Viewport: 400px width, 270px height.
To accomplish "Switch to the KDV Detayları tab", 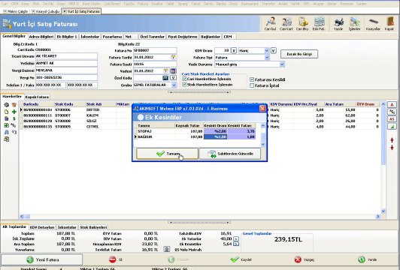I will click(x=42, y=227).
